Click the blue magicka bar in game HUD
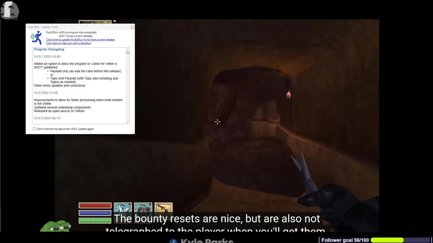The height and width of the screenshot is (243, 433). 95,213
